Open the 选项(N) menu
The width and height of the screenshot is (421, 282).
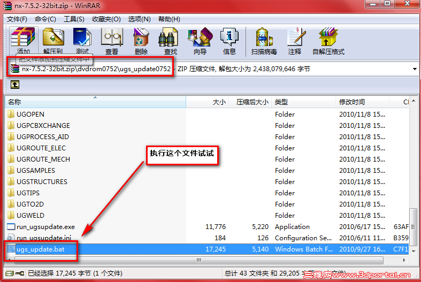(x=139, y=19)
